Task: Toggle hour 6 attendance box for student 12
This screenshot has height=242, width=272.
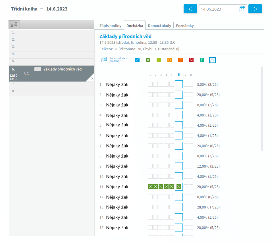Action: tap(178, 197)
